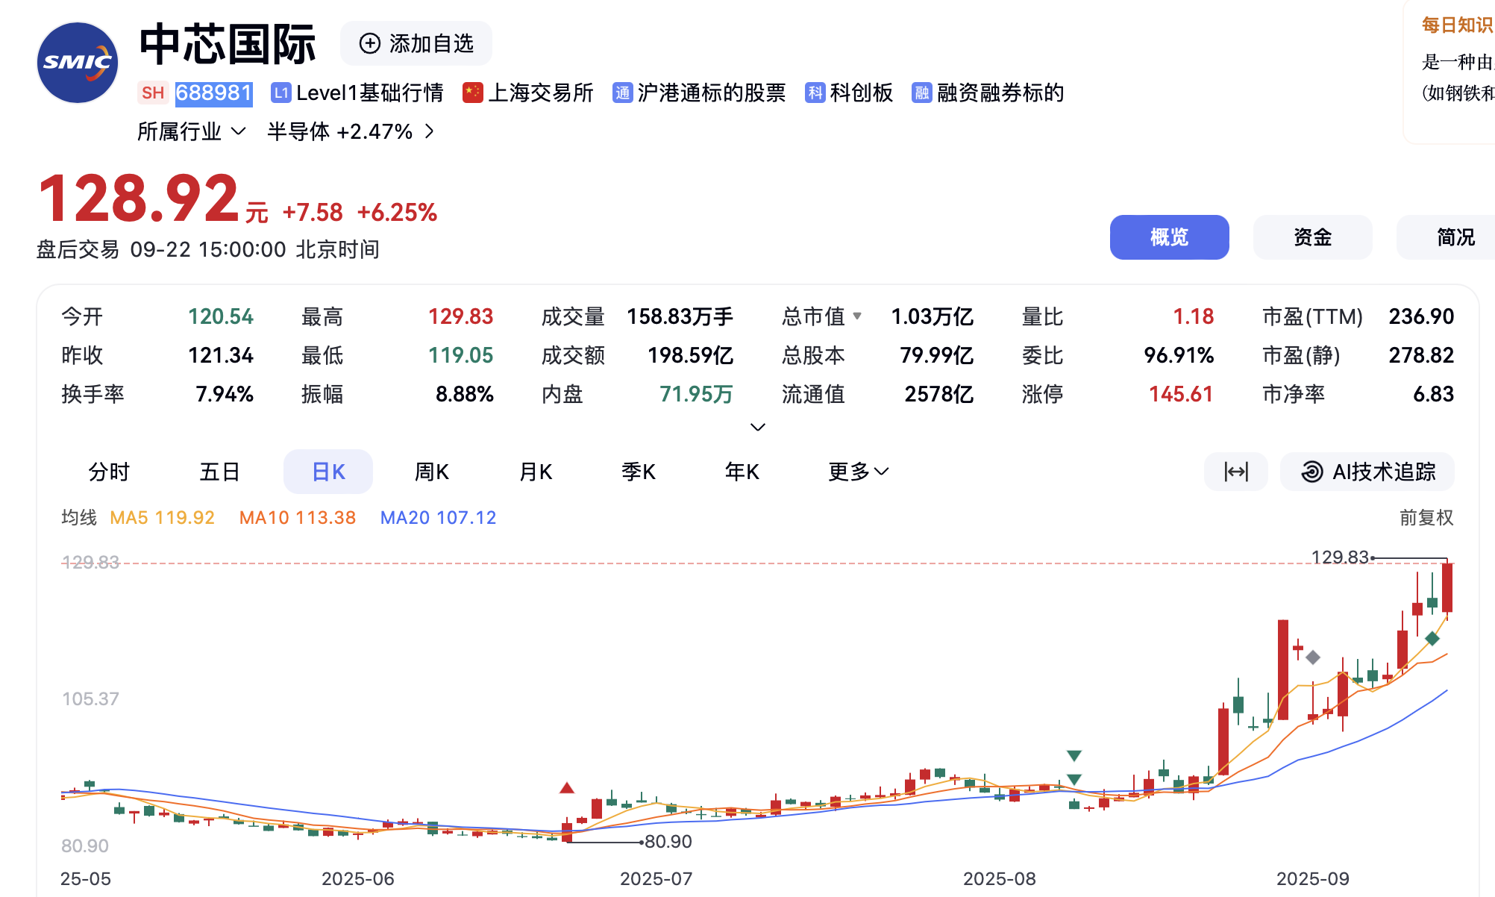This screenshot has width=1495, height=897.
Task: Open 总市值 dropdown triangle
Action: click(x=857, y=316)
